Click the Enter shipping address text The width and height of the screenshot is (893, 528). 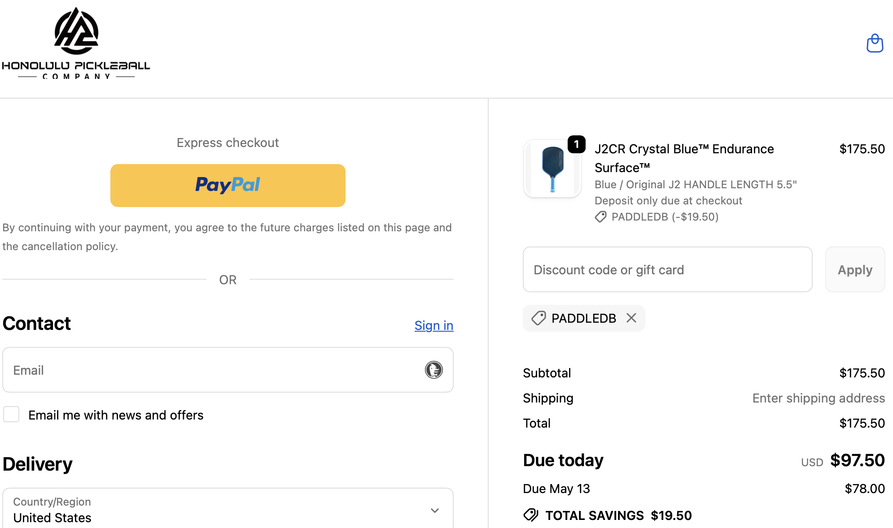coord(819,398)
